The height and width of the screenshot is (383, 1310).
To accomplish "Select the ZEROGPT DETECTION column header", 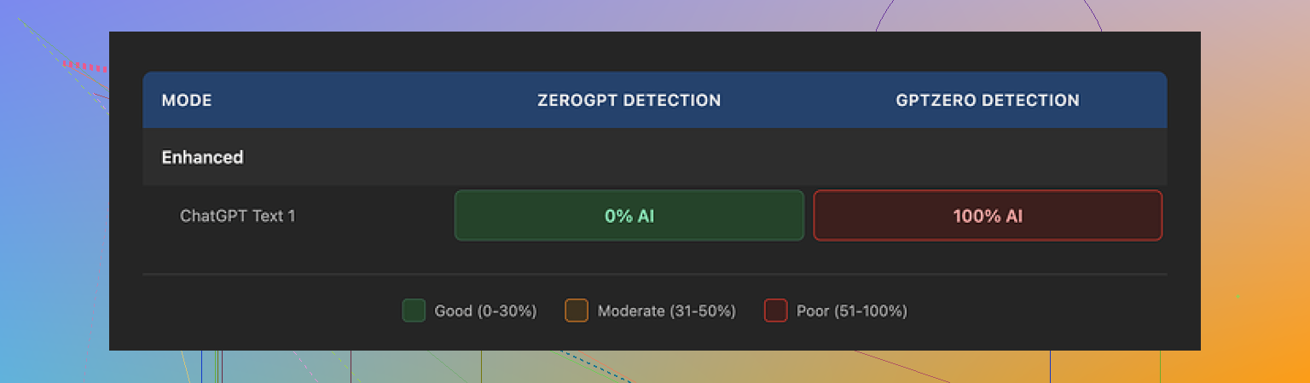I will 629,101.
